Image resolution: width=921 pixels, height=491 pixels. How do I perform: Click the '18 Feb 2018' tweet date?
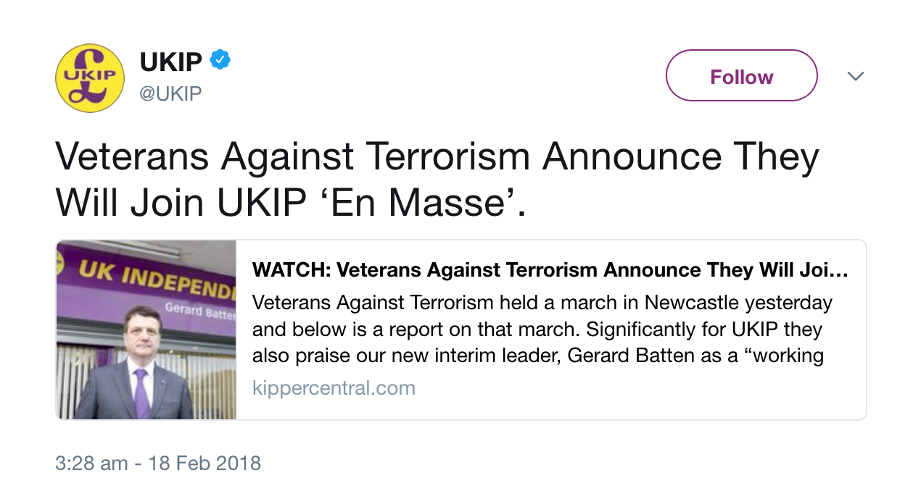click(x=205, y=463)
